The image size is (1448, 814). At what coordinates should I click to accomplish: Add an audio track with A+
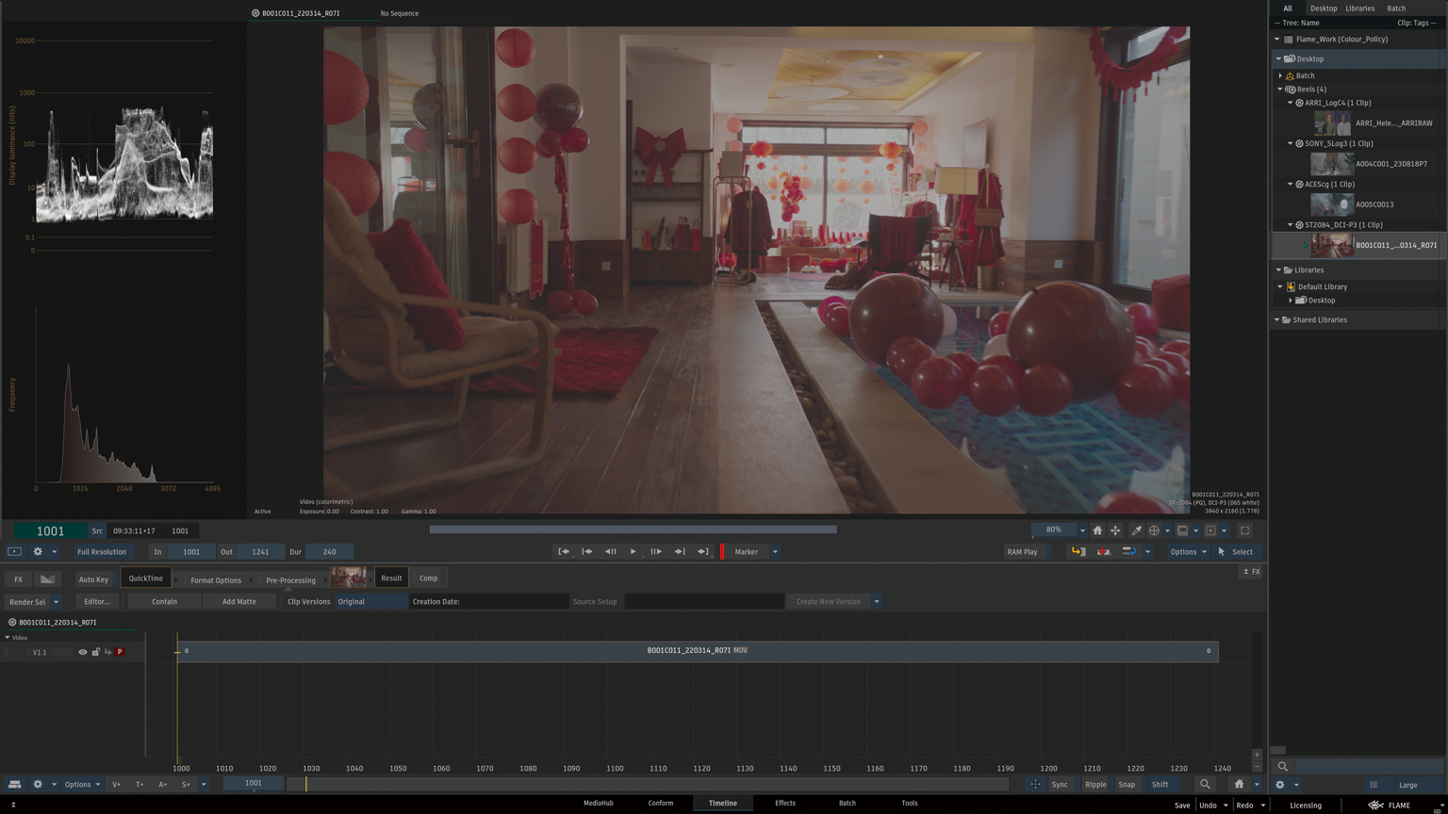(162, 784)
